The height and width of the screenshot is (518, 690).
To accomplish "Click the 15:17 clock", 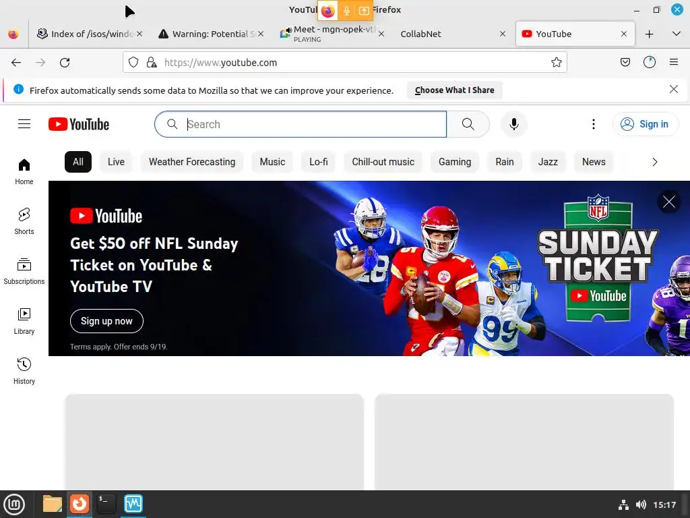I will tap(664, 505).
